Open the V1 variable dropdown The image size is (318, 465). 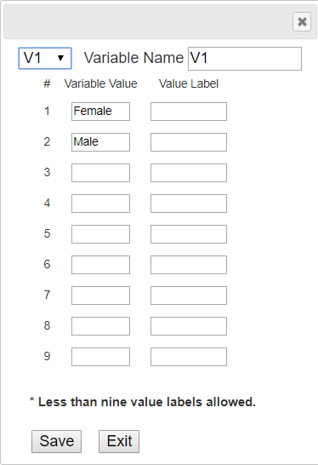[x=45, y=58]
